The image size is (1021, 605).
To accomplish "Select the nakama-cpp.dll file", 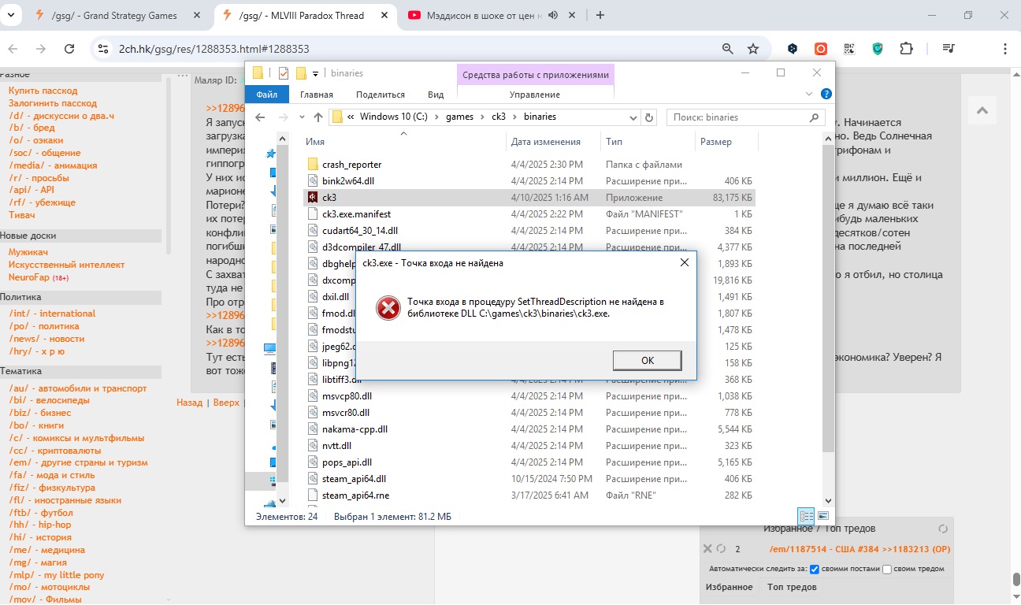I will (x=355, y=429).
